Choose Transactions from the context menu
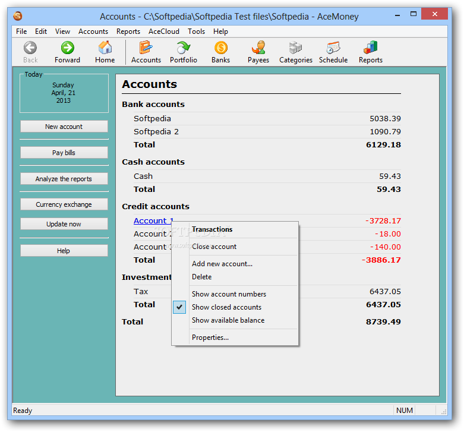The height and width of the screenshot is (432, 464). tap(212, 229)
